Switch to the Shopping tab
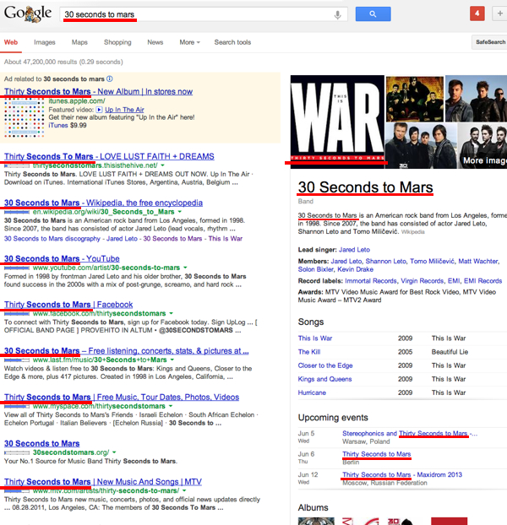The height and width of the screenshot is (525, 507). tap(117, 42)
